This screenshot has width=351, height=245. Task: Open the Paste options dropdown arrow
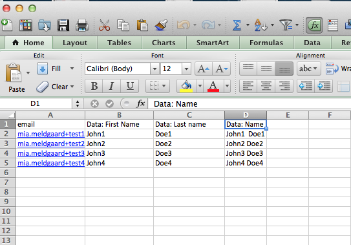pos(28,73)
